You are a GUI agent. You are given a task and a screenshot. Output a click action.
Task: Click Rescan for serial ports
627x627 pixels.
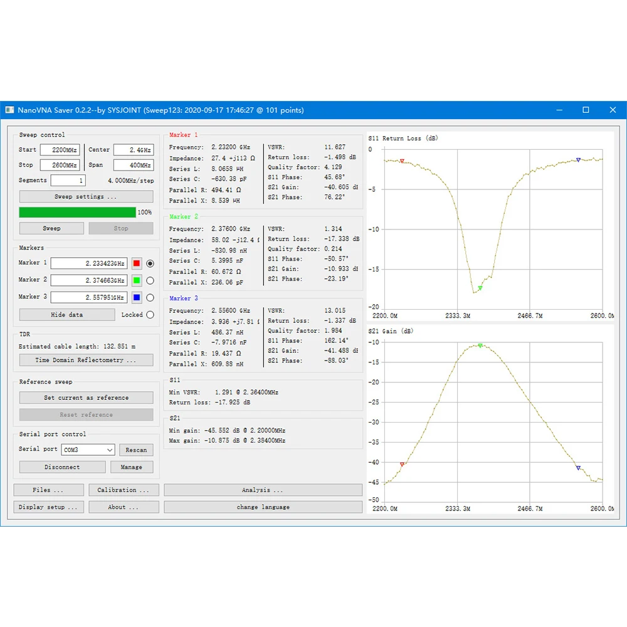click(136, 450)
